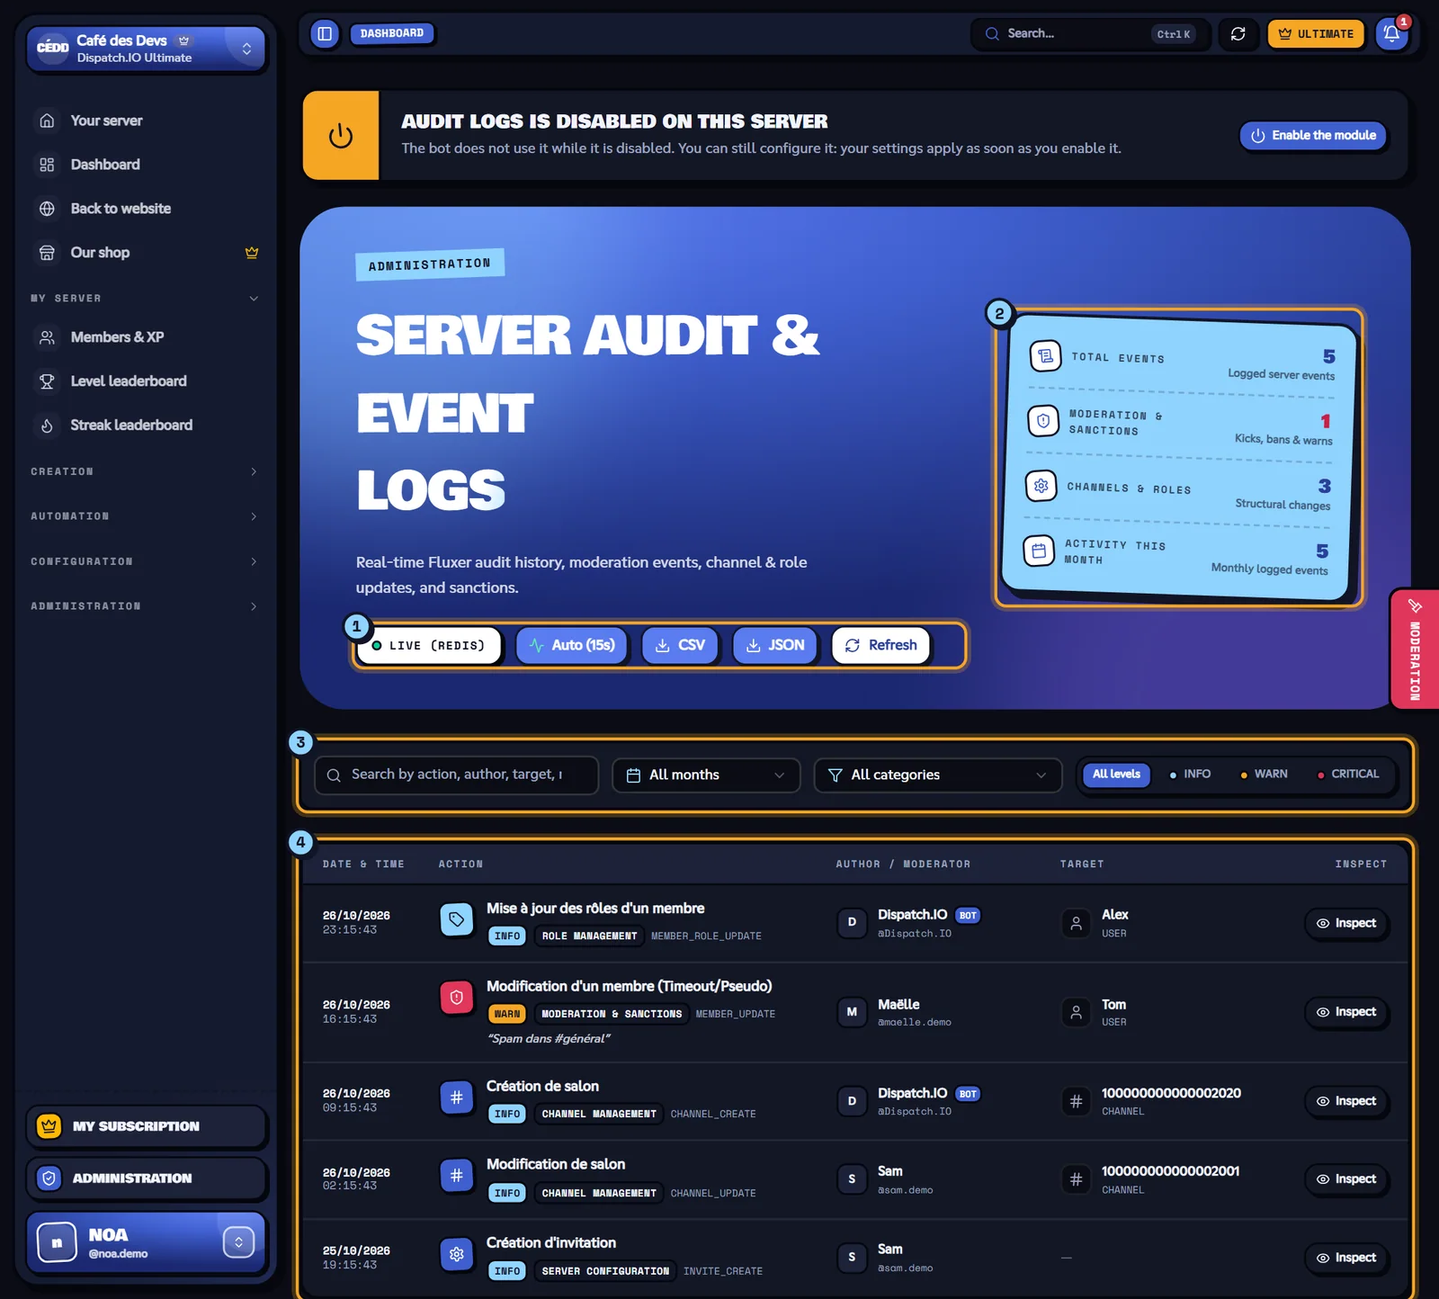Open the Moderation side tab
The height and width of the screenshot is (1299, 1439).
click(1415, 649)
